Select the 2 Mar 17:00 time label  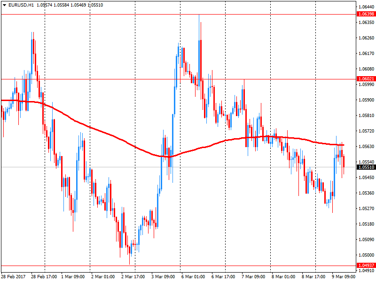pyautogui.click(x=133, y=277)
